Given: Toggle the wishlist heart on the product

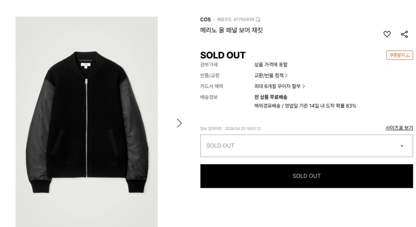Looking at the screenshot, I should 387,34.
